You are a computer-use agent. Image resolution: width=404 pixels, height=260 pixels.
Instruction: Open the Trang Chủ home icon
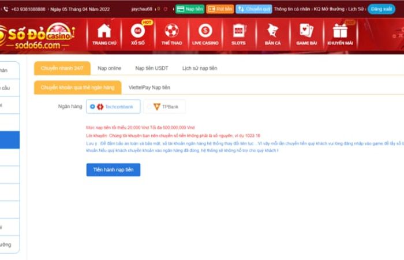pyautogui.click(x=104, y=32)
